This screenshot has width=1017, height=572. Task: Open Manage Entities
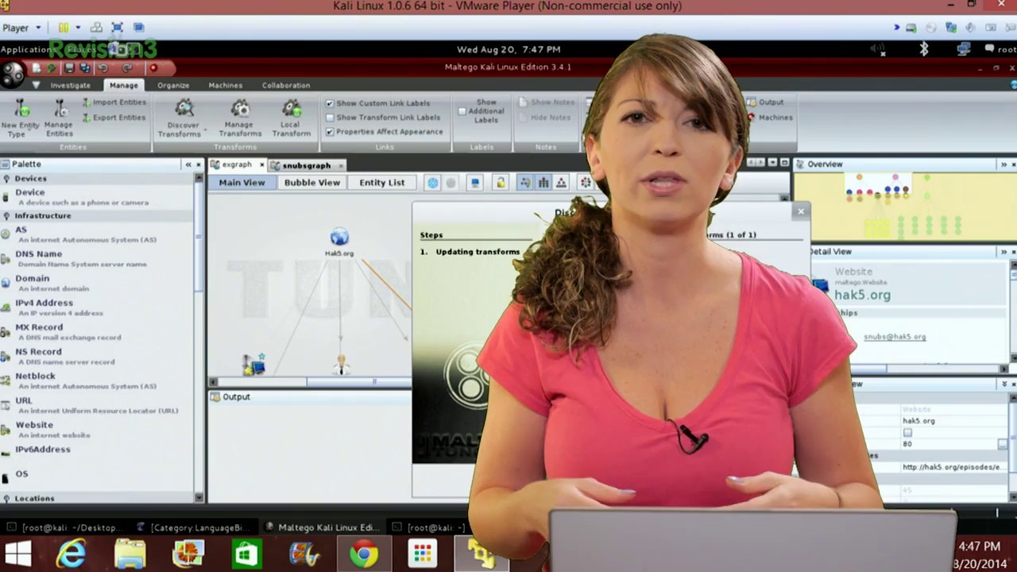(x=59, y=118)
